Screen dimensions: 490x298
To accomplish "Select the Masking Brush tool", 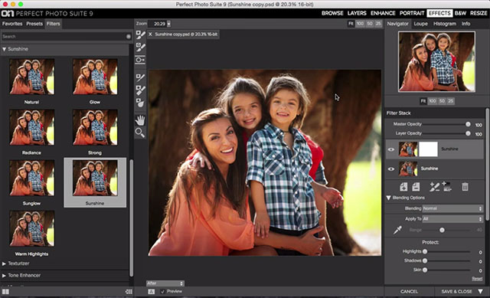I will click(x=140, y=34).
